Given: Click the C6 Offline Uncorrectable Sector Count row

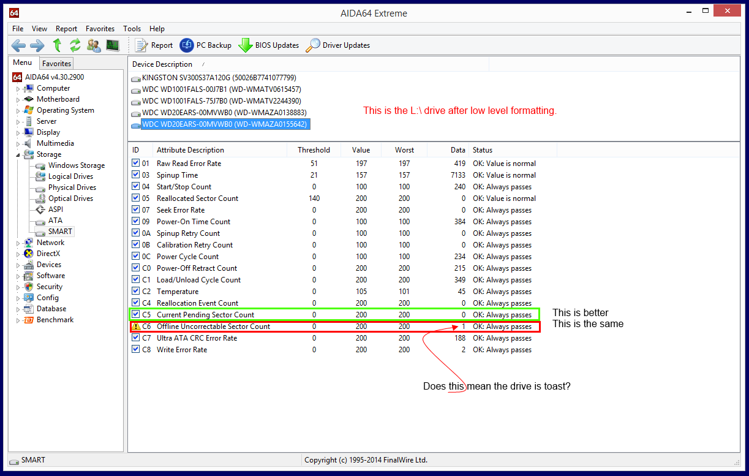Looking at the screenshot, I should click(x=335, y=327).
